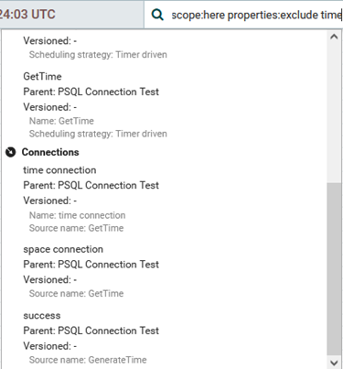Click the Connections category arrow icon
The height and width of the screenshot is (369, 343).
coord(11,152)
